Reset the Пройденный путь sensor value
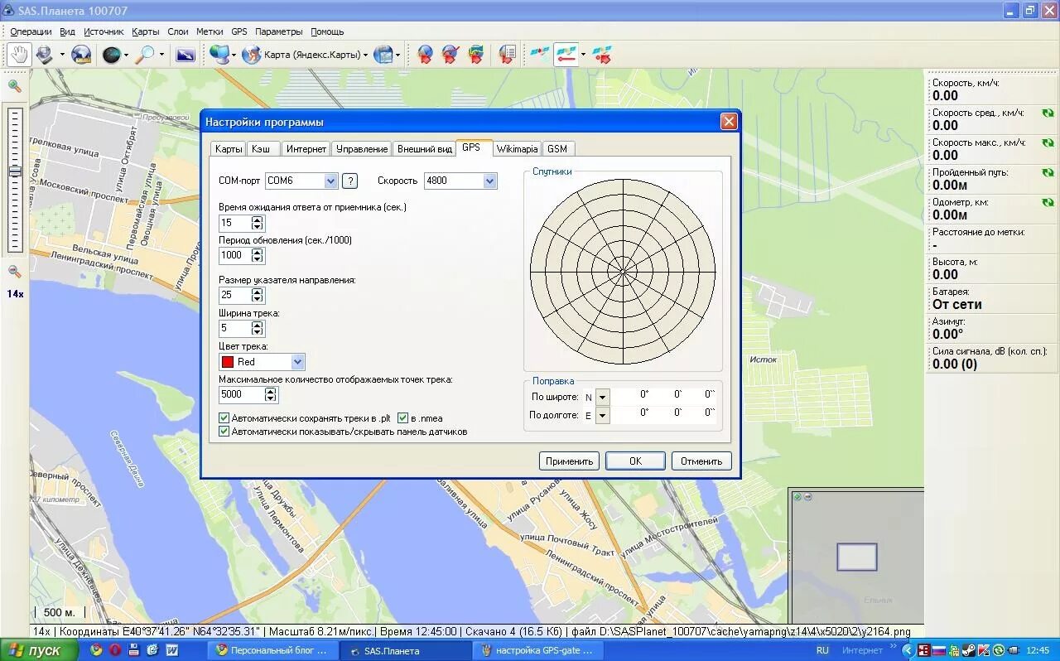Image resolution: width=1060 pixels, height=661 pixels. pos(1048,173)
